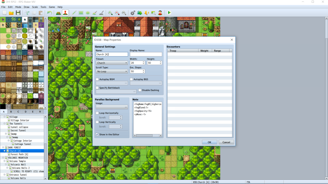Screen dimensions: 328x184
Task: Click the Troop column header
Action: click(x=183, y=51)
